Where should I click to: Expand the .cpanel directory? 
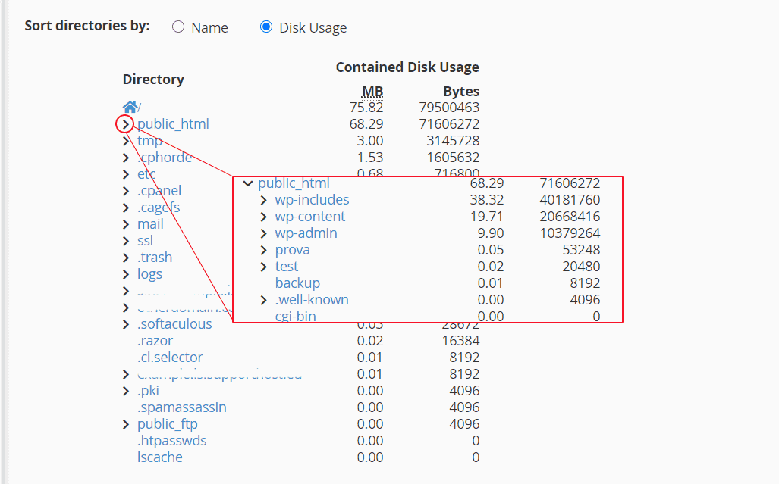(x=127, y=189)
